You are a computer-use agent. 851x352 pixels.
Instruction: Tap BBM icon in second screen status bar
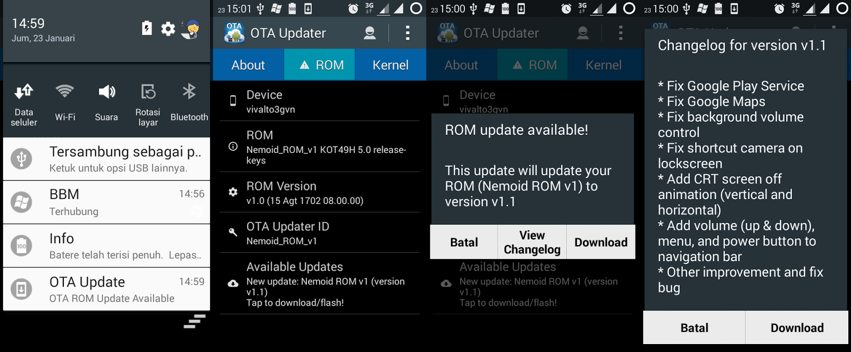[276, 8]
